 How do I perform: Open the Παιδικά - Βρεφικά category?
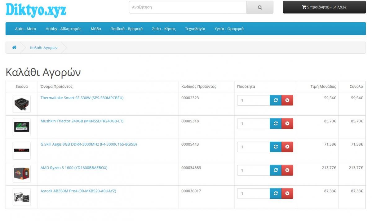click(126, 29)
